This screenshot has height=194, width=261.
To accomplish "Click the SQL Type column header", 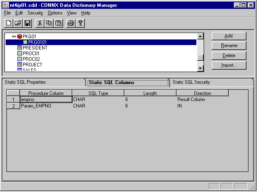I will point(98,93).
